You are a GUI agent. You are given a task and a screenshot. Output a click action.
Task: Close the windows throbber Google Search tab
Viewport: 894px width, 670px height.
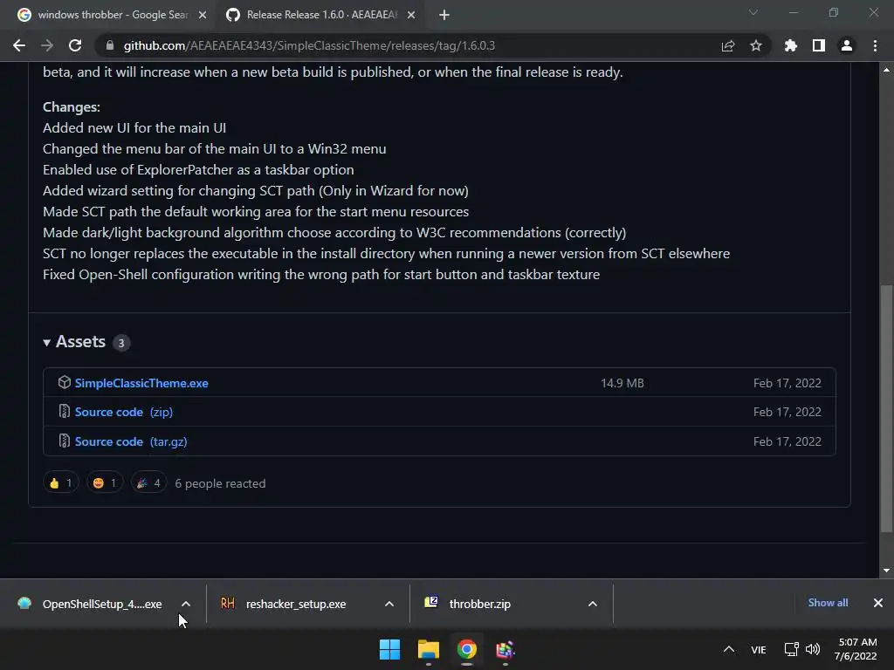[203, 15]
